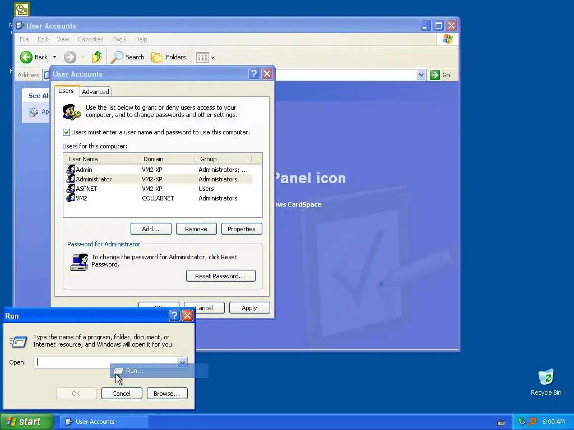
Task: Close the Run dialog
Action: point(187,316)
